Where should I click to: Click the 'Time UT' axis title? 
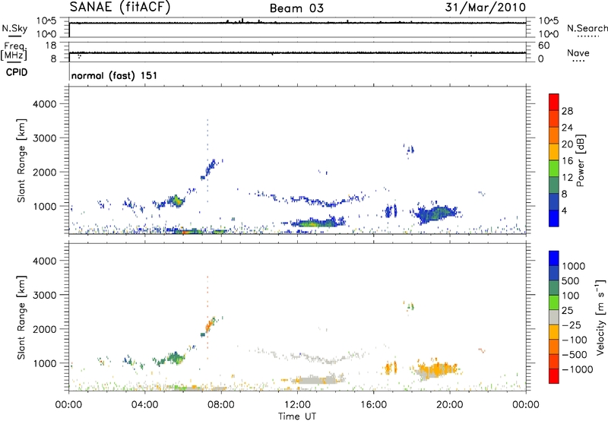tap(297, 416)
